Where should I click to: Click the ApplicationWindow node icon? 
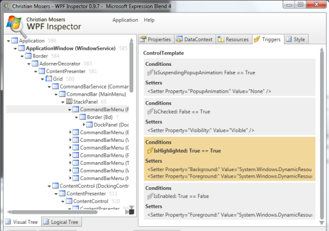pyautogui.click(x=22, y=48)
